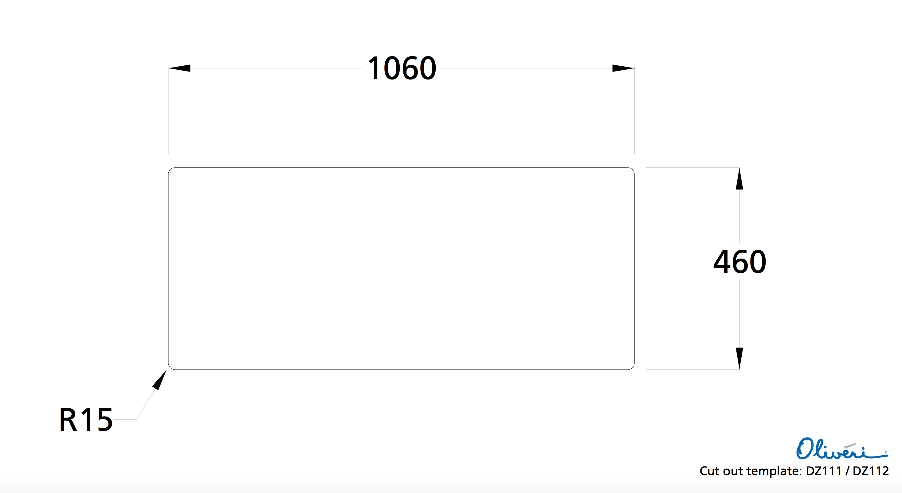Click the bottom-right rounded corner of the rectangle
This screenshot has height=493, width=902.
[632, 367]
